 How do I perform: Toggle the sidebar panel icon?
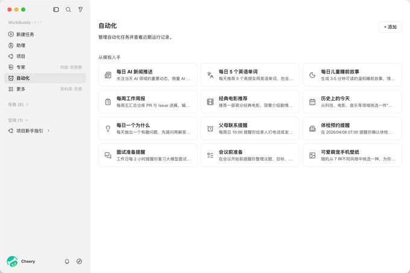pyautogui.click(x=56, y=10)
